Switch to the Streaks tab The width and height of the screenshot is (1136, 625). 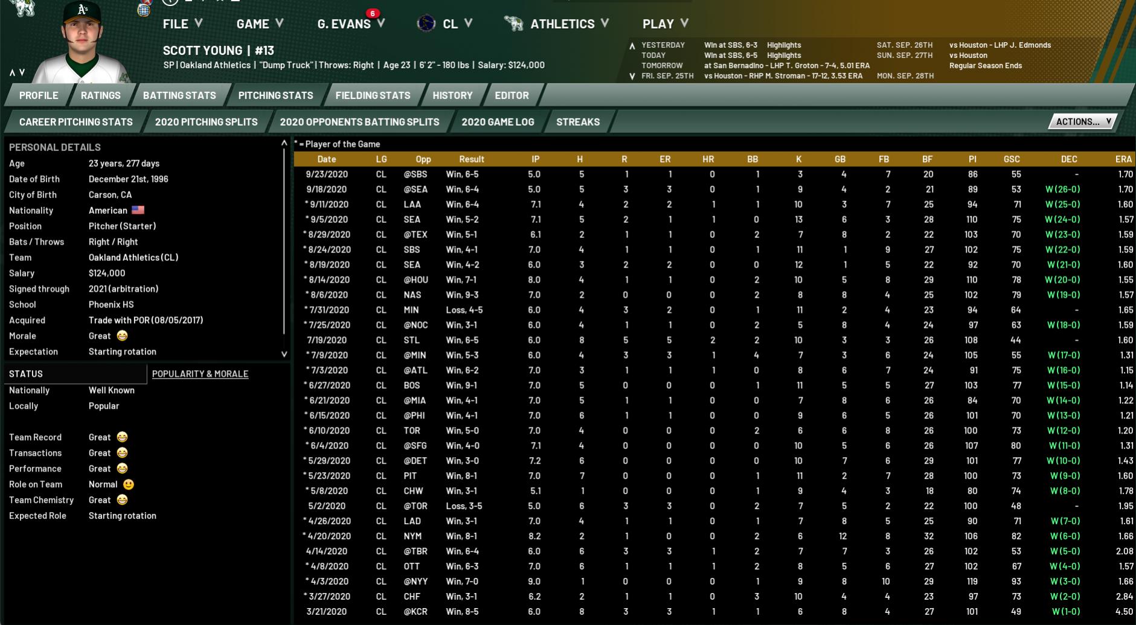tap(577, 121)
